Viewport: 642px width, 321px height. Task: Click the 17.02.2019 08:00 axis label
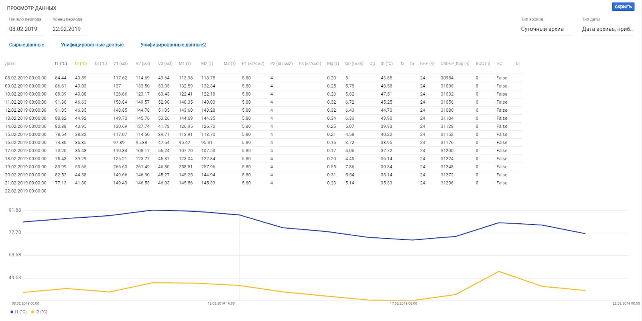tap(403, 303)
